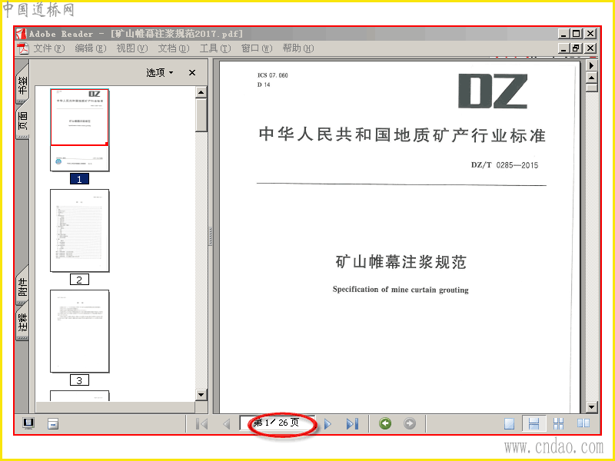Open the 文件(F) menu

coord(49,48)
